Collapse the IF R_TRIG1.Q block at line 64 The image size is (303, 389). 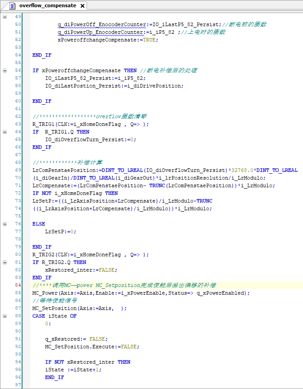click(5, 132)
